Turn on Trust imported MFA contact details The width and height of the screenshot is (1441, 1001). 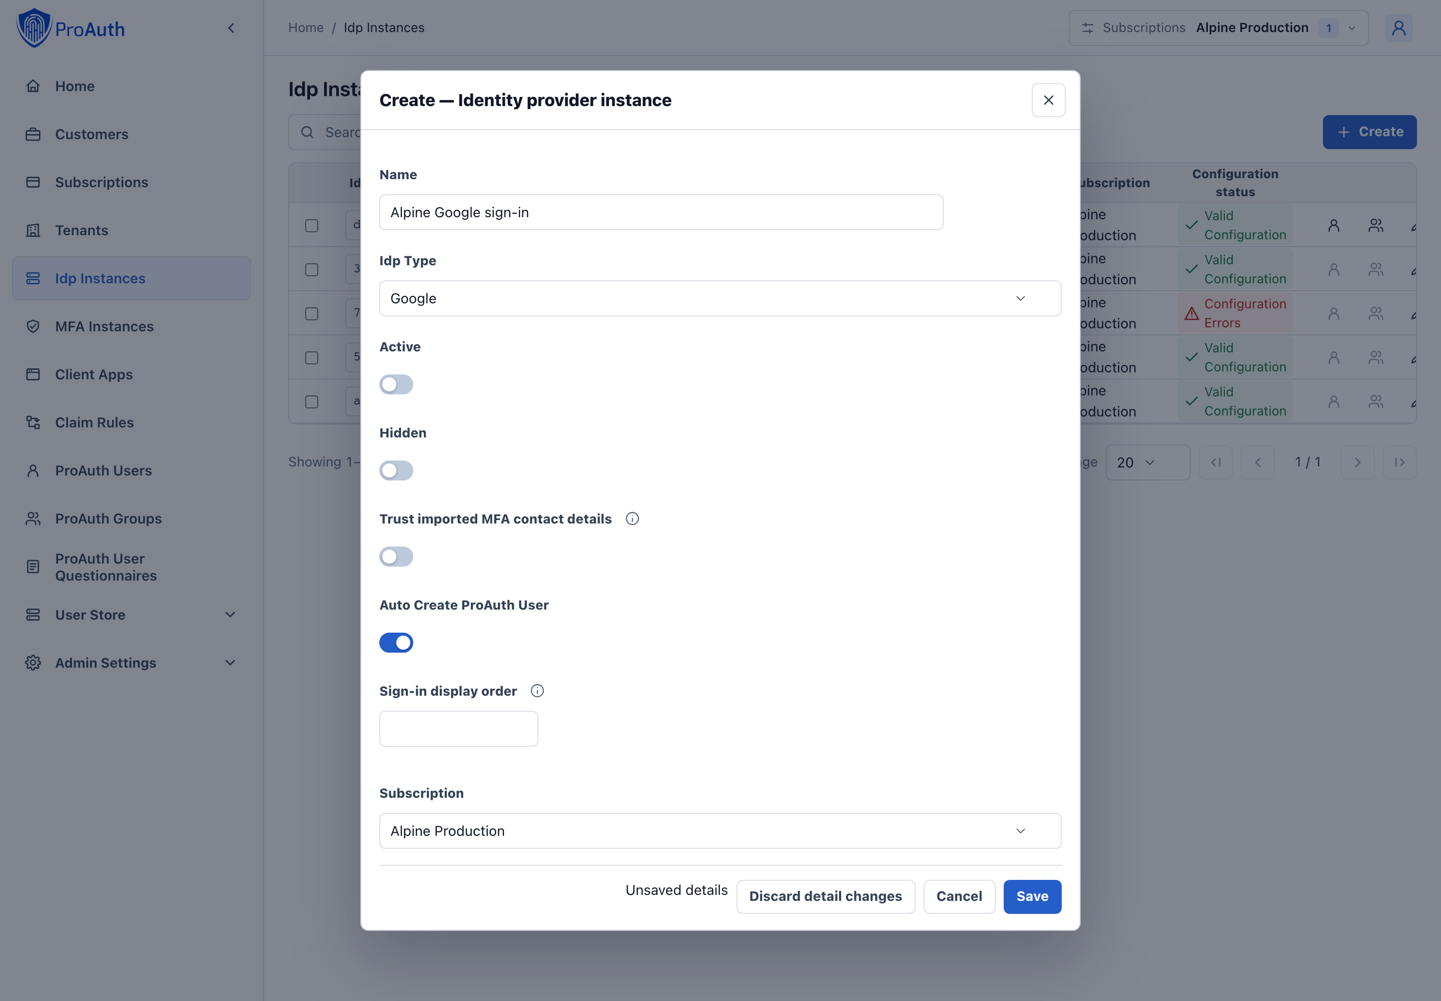pos(396,557)
